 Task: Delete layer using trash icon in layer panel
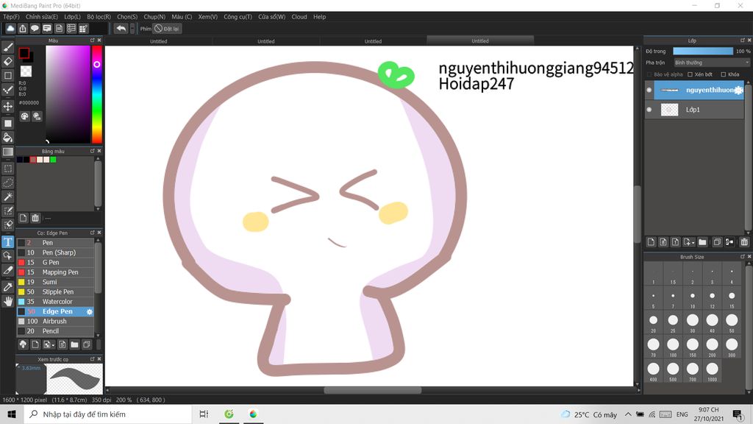click(744, 241)
